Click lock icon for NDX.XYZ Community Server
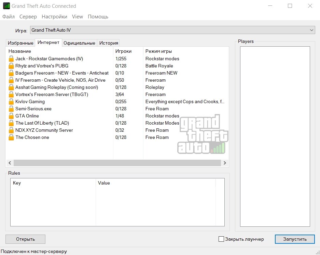The width and height of the screenshot is (320, 255). (11, 130)
